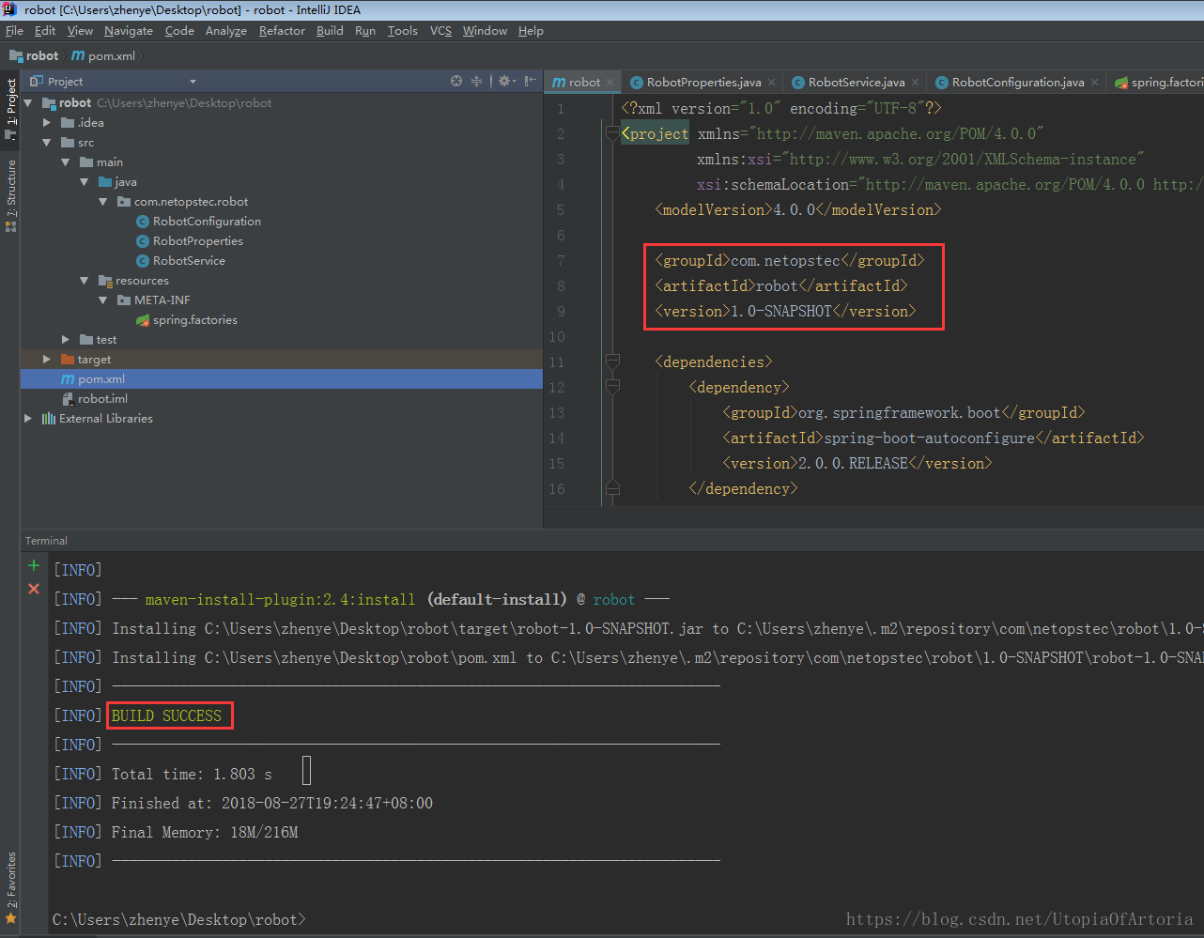
Task: Click the blue java source folder icon
Action: 105,182
